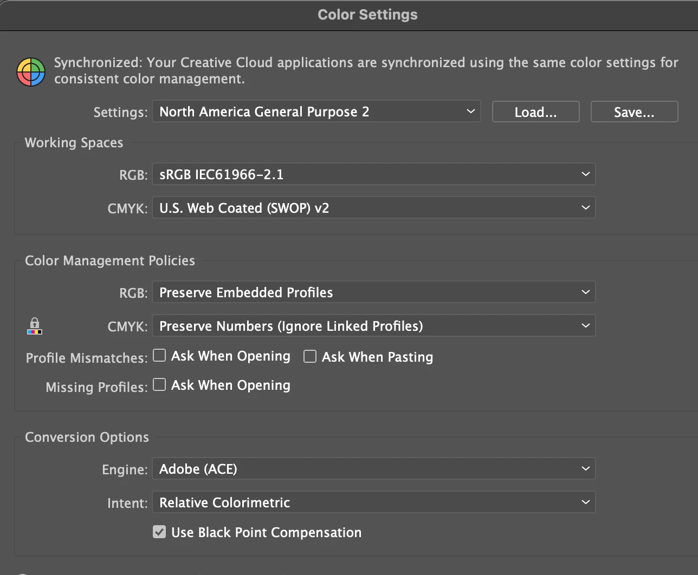Click the Profile Mismatches label

pyautogui.click(x=87, y=358)
